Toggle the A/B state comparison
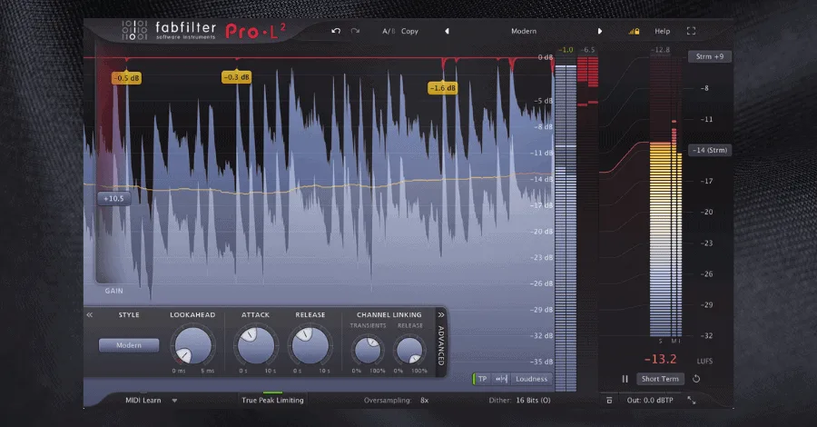Image resolution: width=817 pixels, height=427 pixels. [x=389, y=31]
